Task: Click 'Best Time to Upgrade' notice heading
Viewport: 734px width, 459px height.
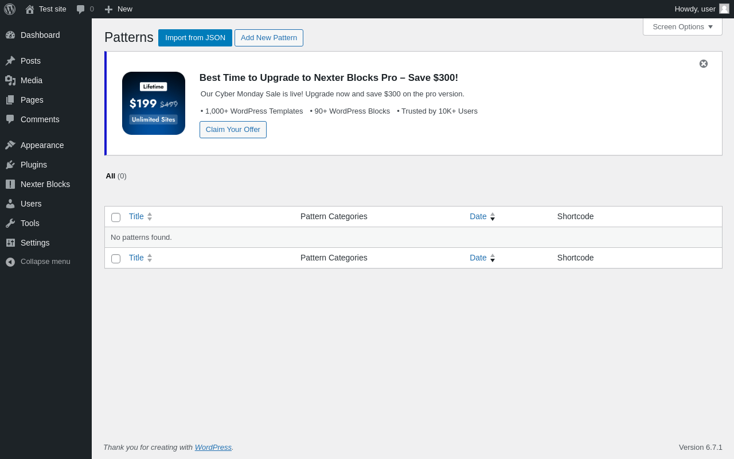Action: click(x=329, y=78)
